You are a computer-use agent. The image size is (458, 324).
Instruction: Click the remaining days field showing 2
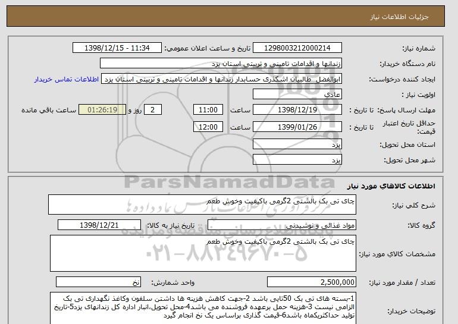pos(152,110)
